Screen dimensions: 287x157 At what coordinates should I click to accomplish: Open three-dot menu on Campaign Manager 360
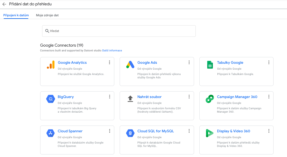(x=269, y=97)
